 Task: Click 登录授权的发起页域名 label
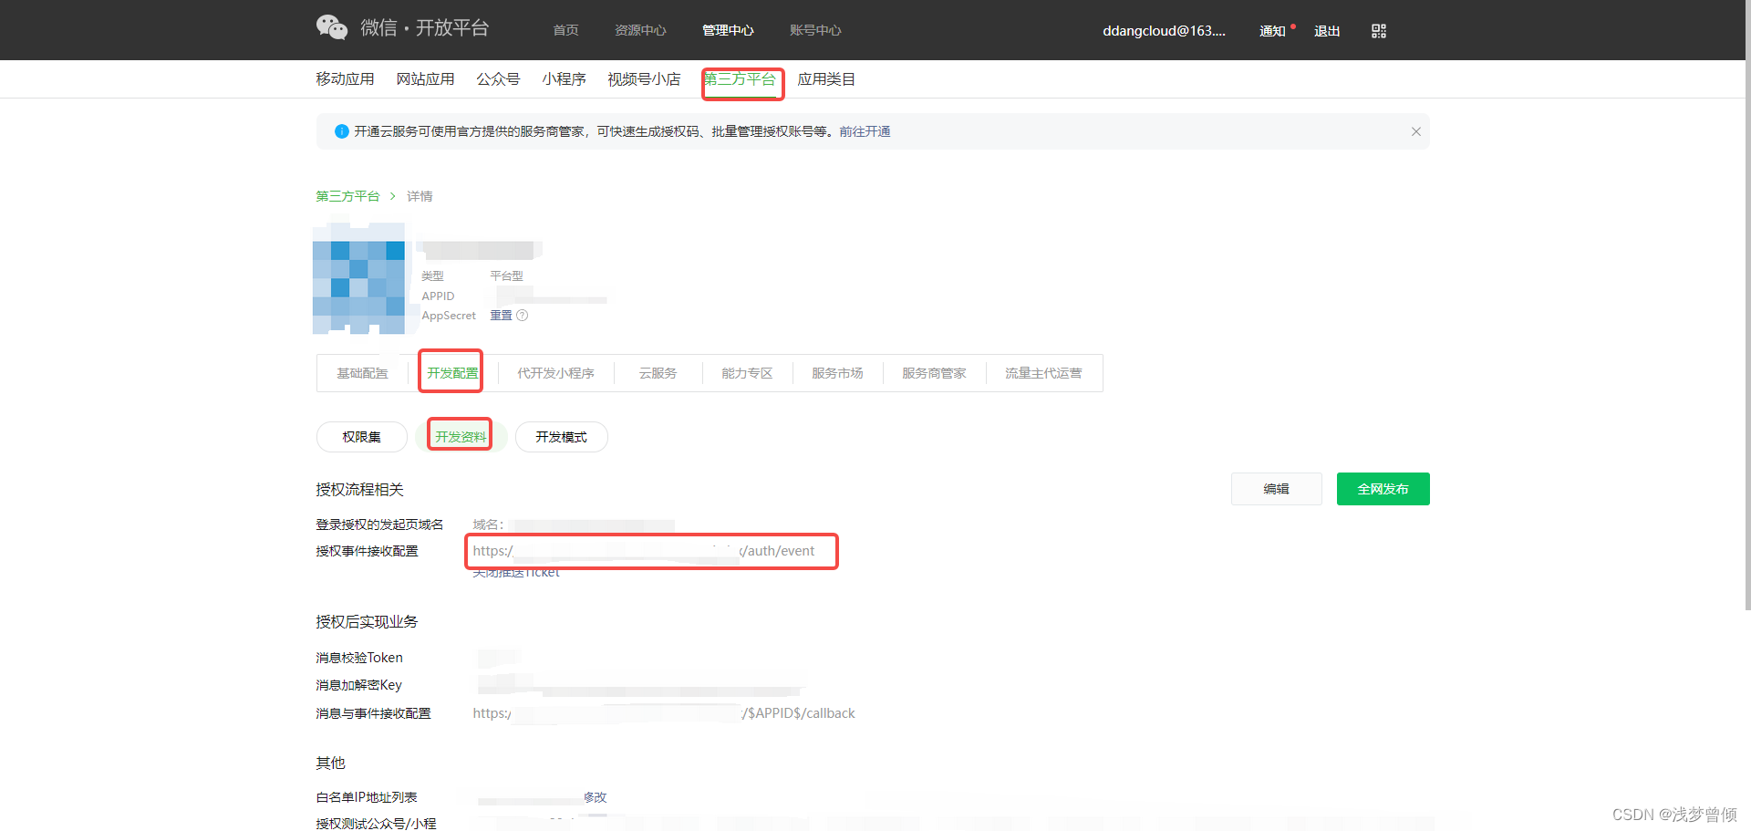[379, 525]
